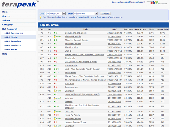Click green up arrow in The Secret row
170x127 pixels.
55,72
